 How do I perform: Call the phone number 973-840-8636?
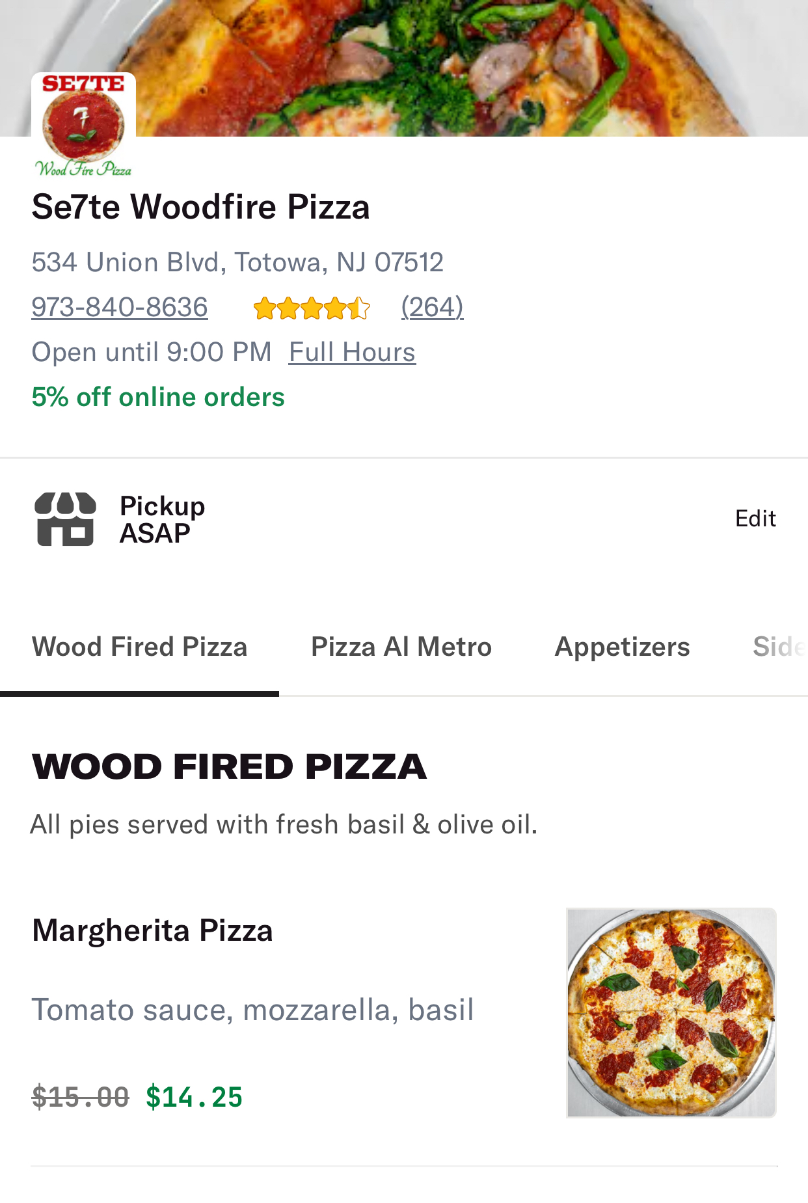120,307
